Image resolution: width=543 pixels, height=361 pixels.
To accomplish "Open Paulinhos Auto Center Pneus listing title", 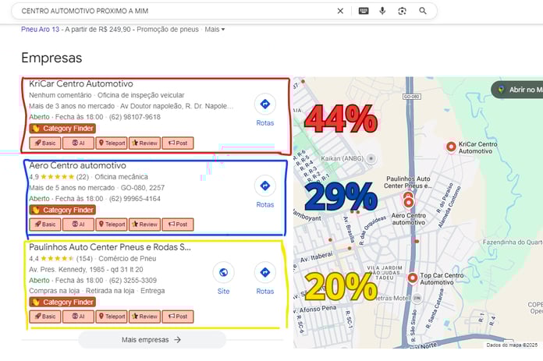I will [x=110, y=247].
